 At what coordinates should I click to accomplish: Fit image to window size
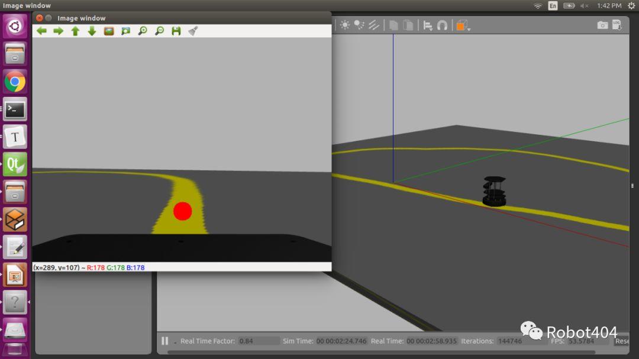pos(125,31)
